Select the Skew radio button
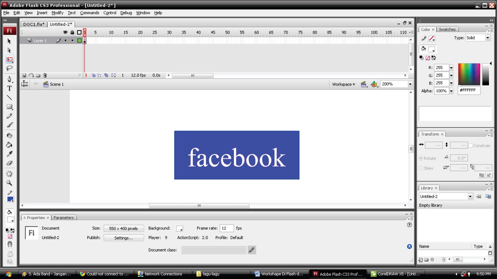 pos(421,168)
